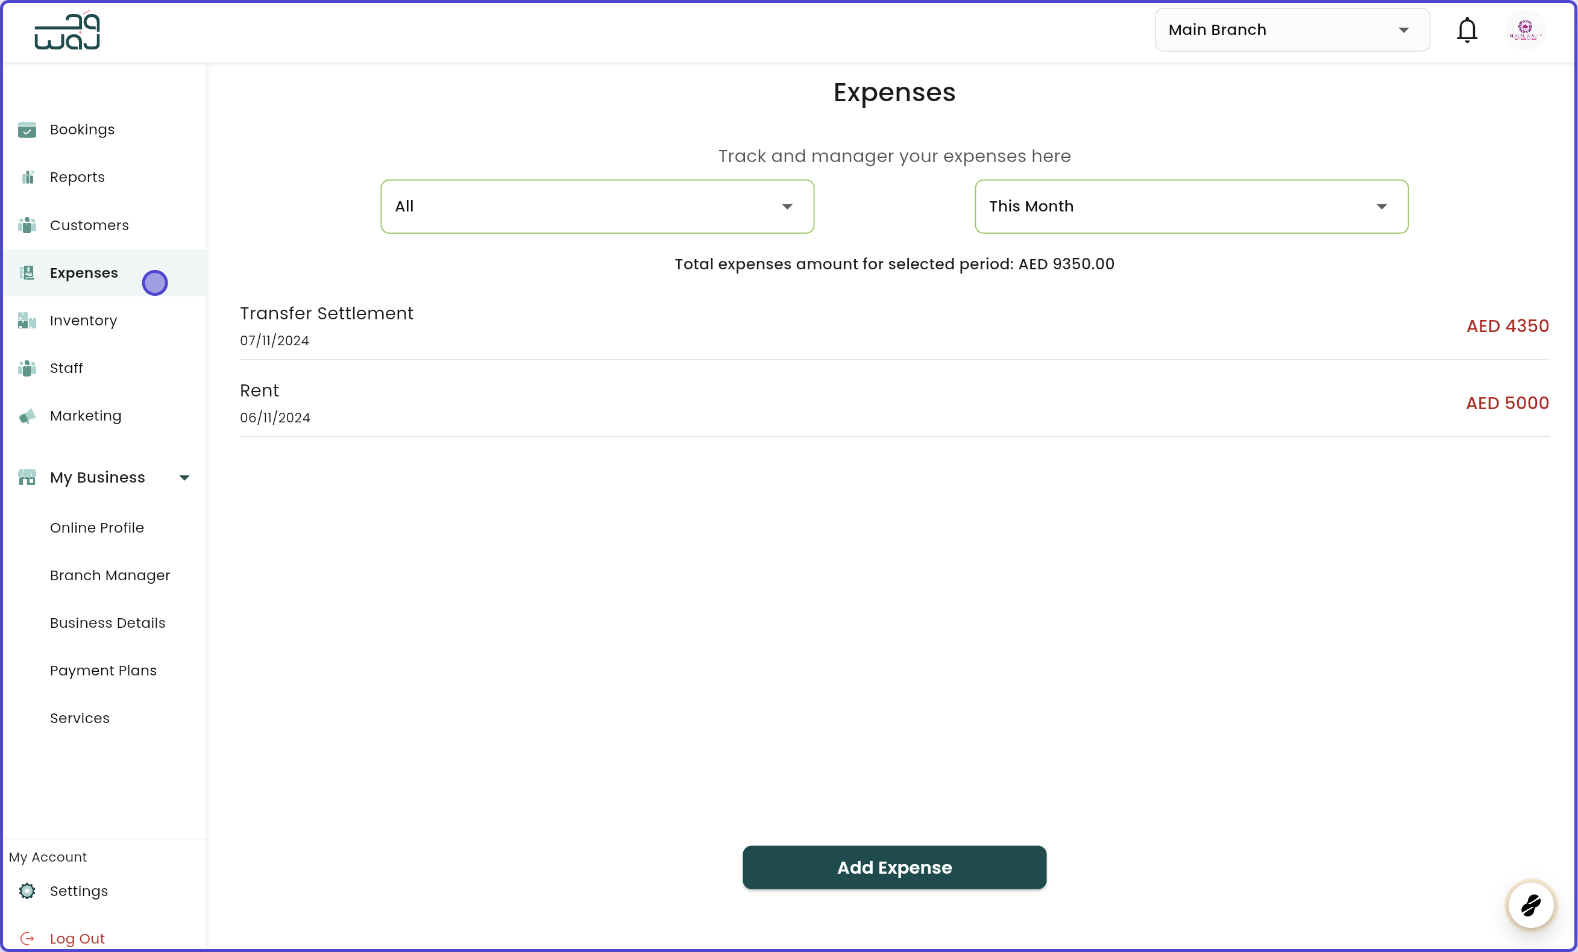Click Log Out

tap(77, 938)
